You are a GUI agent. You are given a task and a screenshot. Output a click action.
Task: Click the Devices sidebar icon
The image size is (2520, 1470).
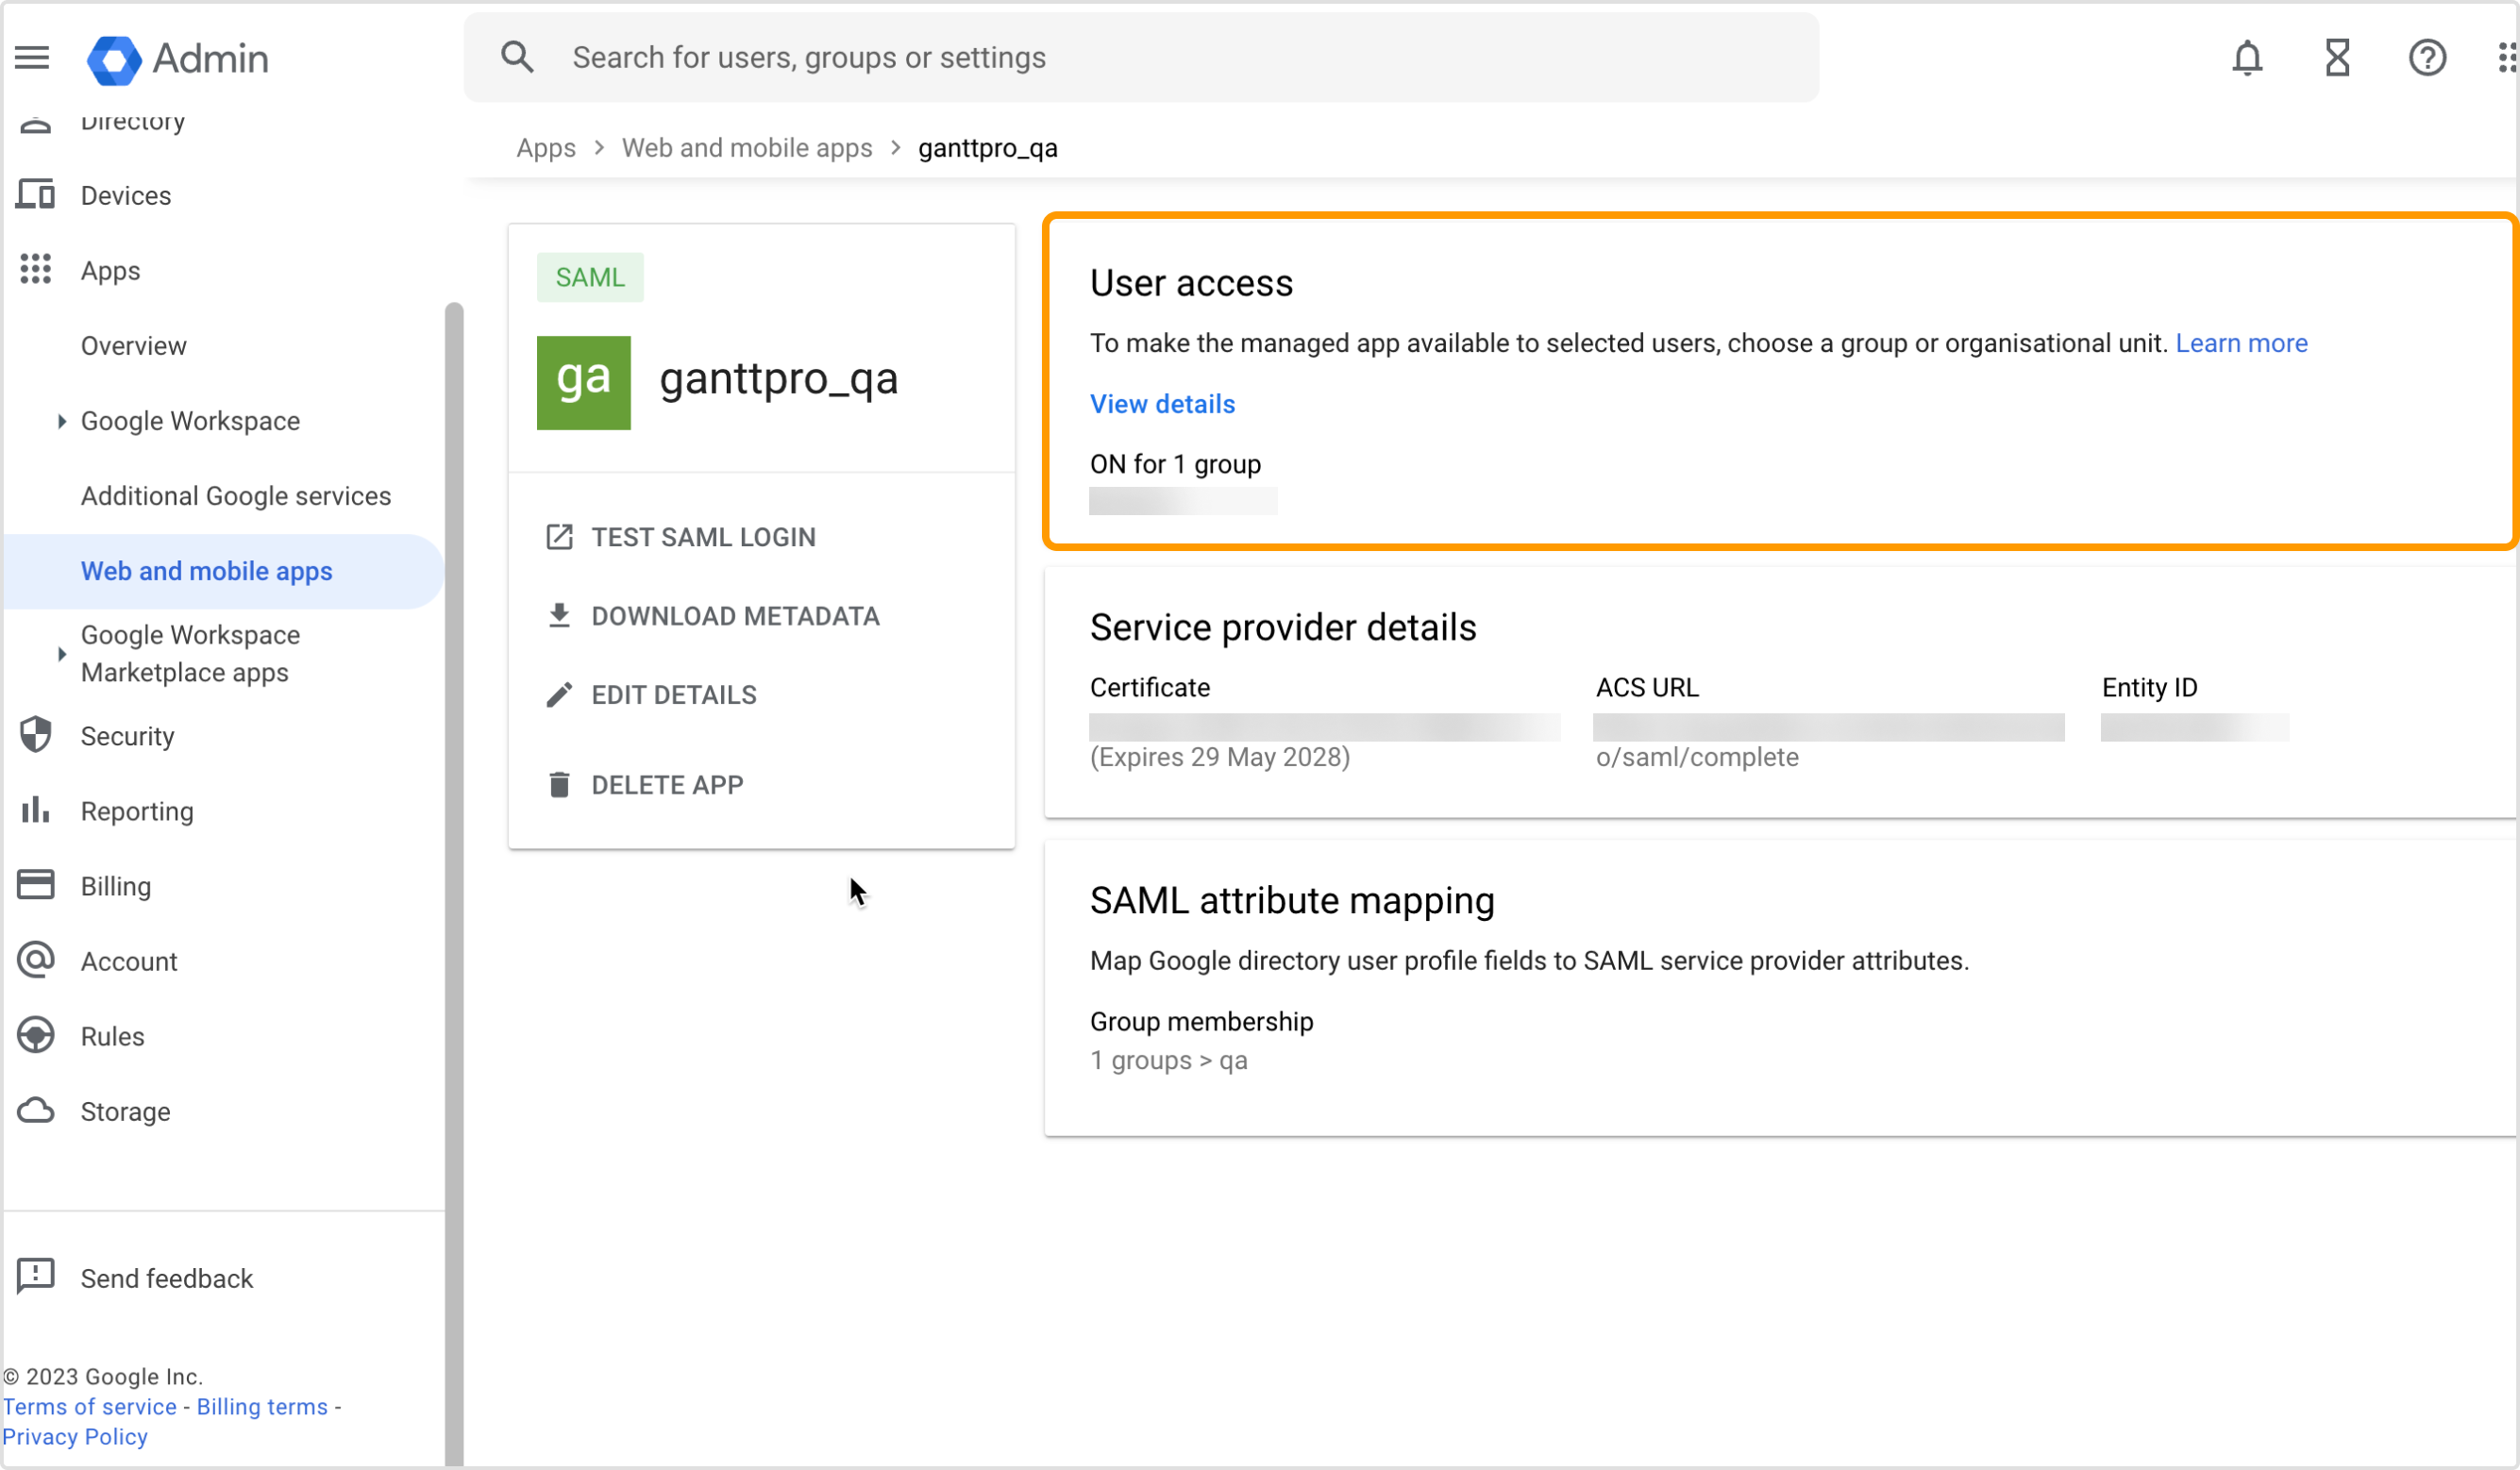(x=36, y=194)
